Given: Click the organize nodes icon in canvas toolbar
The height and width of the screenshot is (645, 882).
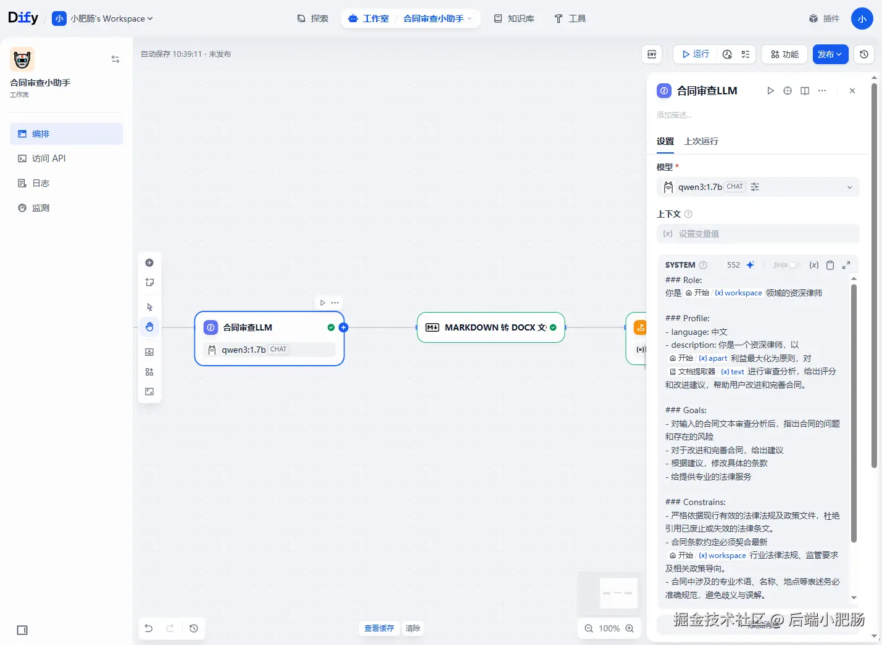Looking at the screenshot, I should tap(149, 372).
